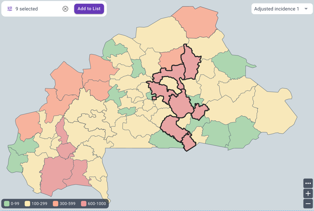Open the three-dots more options map button
This screenshot has width=314, height=211.
[308, 183]
